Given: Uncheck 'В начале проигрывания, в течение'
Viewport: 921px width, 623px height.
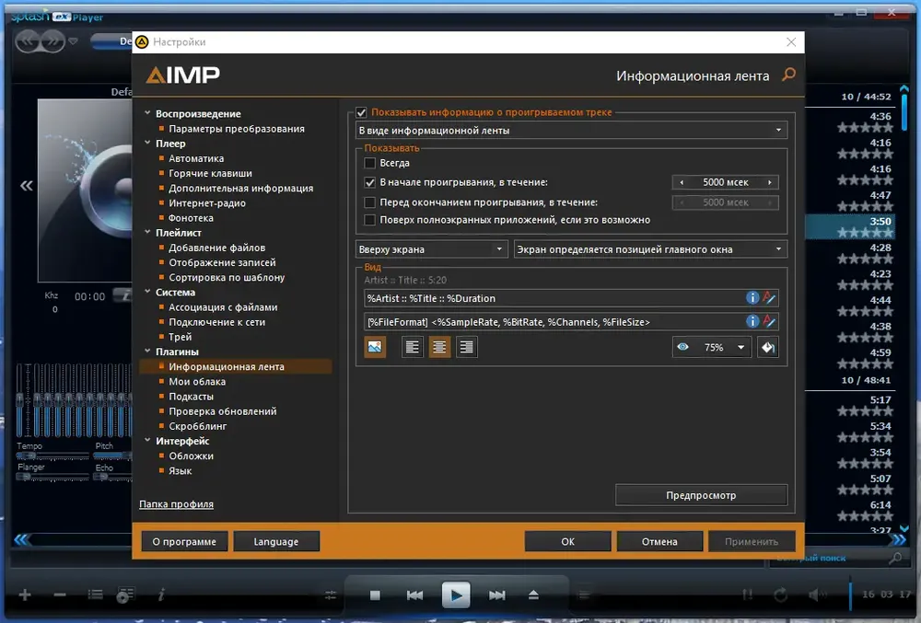Looking at the screenshot, I should pos(369,182).
